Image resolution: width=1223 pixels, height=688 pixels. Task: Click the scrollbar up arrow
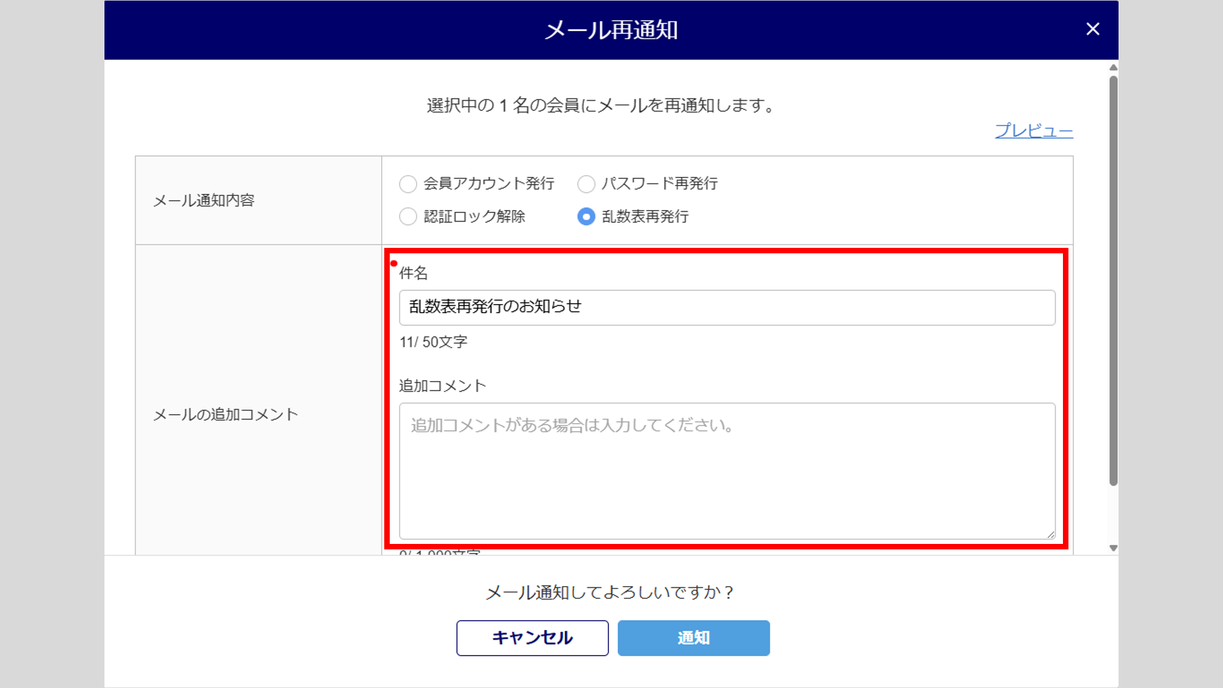pos(1113,68)
